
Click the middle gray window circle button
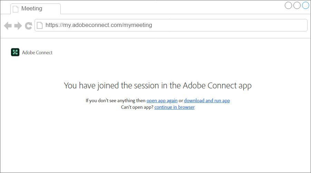coord(297,6)
